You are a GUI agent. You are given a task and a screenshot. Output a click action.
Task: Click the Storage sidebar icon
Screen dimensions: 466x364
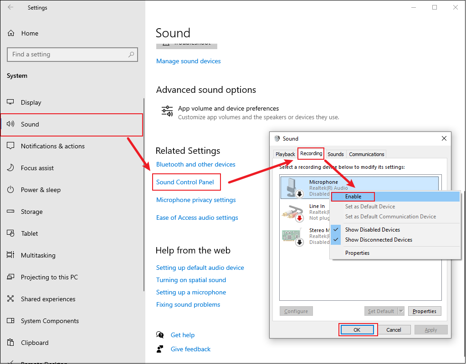click(x=11, y=212)
